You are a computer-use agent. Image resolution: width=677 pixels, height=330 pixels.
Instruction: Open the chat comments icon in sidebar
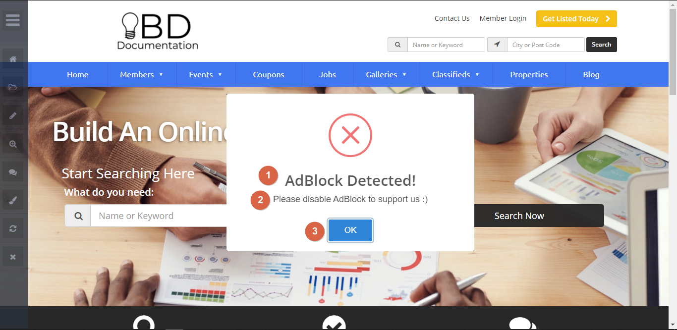13,172
